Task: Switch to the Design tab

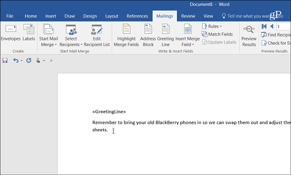Action: 90,16
